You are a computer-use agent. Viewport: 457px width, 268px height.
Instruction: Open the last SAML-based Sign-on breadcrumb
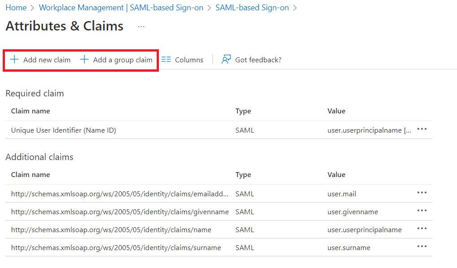pyautogui.click(x=252, y=8)
